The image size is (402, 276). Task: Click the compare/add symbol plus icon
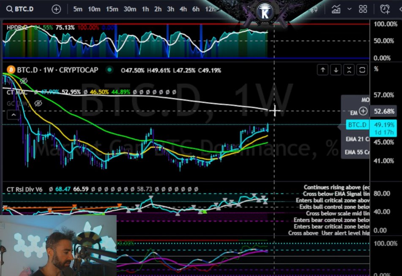click(56, 9)
